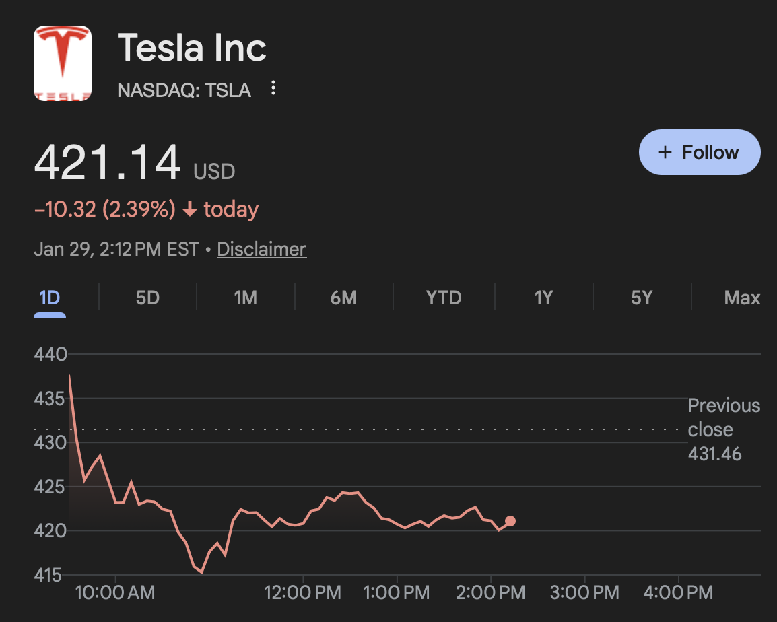The image size is (777, 622).
Task: Click the Tesla logo image
Action: 63,63
